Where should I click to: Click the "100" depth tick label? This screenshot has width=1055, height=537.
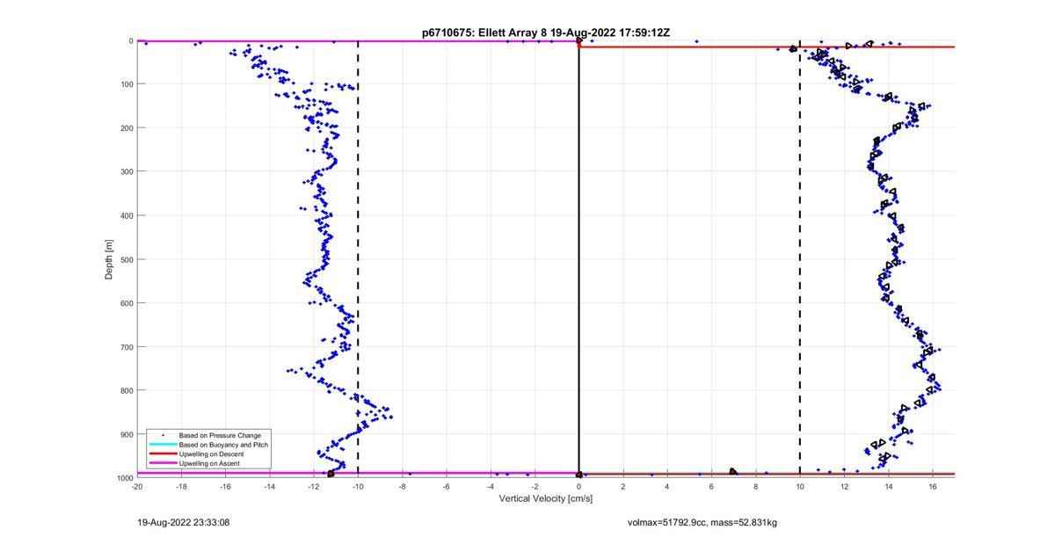click(126, 84)
